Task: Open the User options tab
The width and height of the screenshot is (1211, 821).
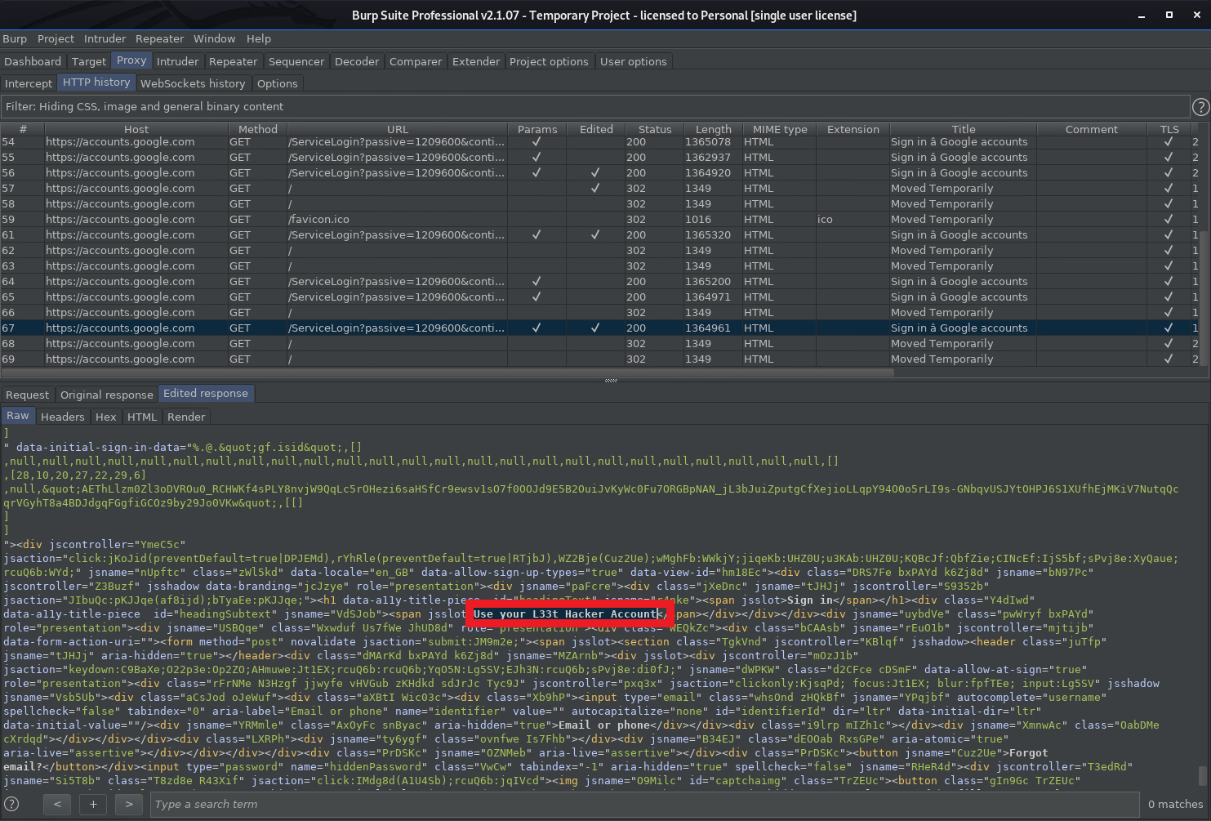Action: [634, 61]
